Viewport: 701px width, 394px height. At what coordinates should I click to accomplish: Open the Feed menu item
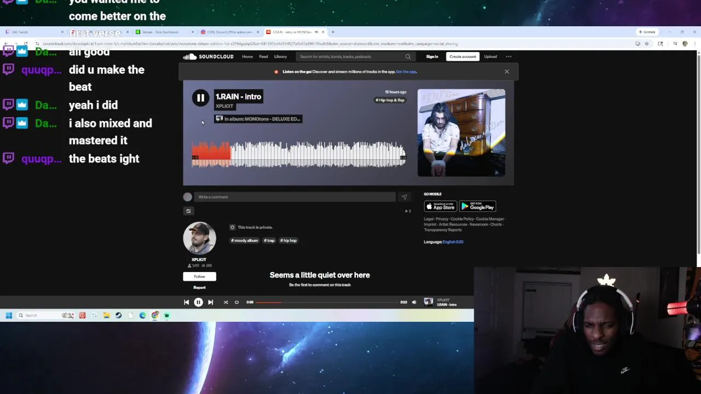[x=263, y=56]
